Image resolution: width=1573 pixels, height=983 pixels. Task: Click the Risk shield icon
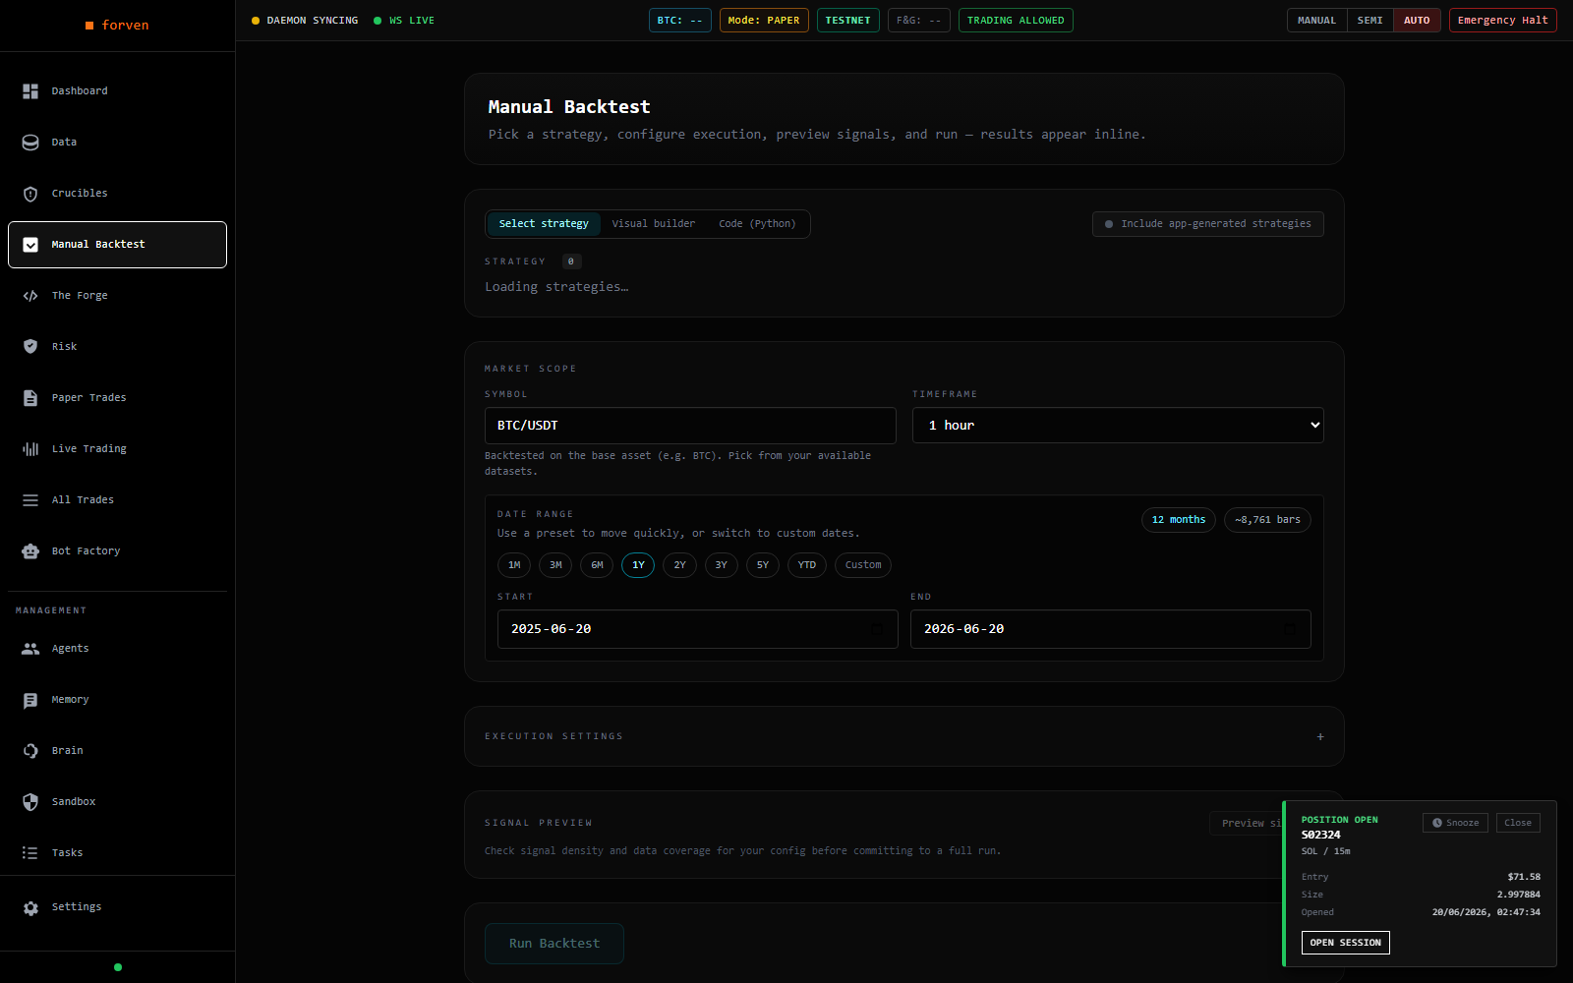30,347
